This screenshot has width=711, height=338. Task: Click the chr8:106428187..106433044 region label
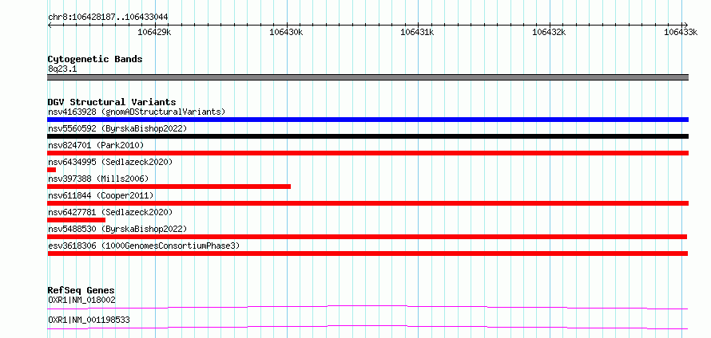[x=108, y=17]
